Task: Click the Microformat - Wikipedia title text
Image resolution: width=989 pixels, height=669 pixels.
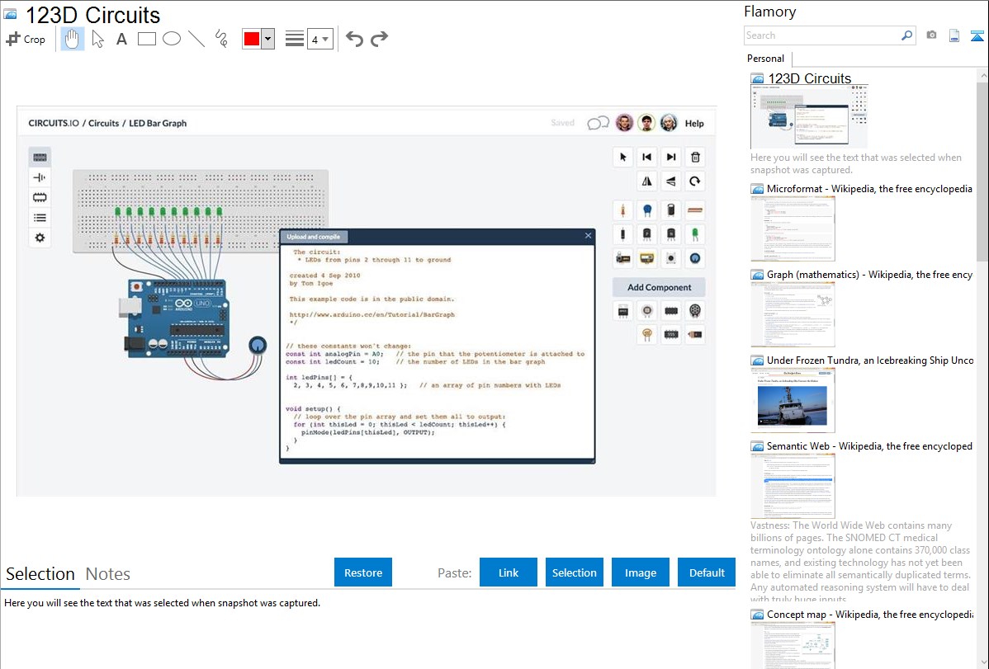Action: tap(869, 189)
